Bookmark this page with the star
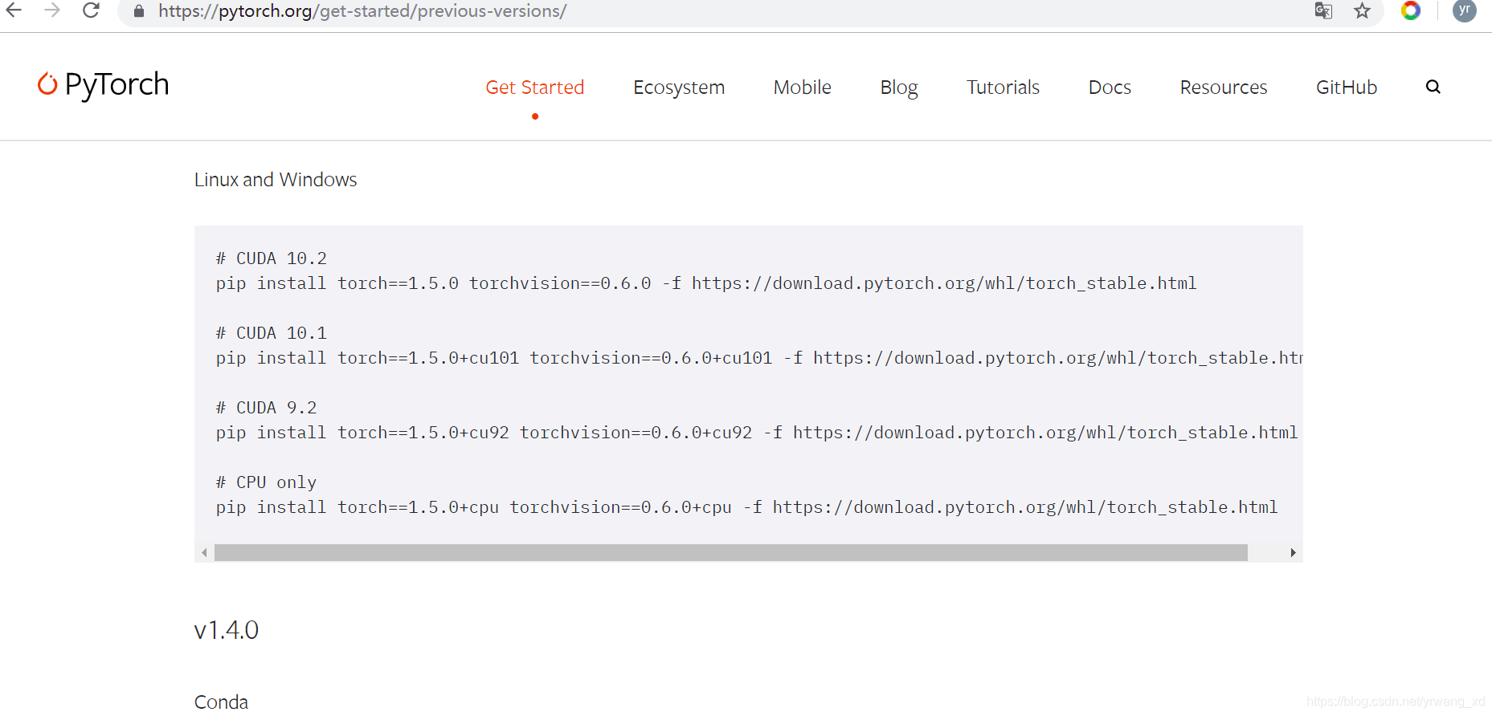This screenshot has height=716, width=1492. coord(1362,10)
